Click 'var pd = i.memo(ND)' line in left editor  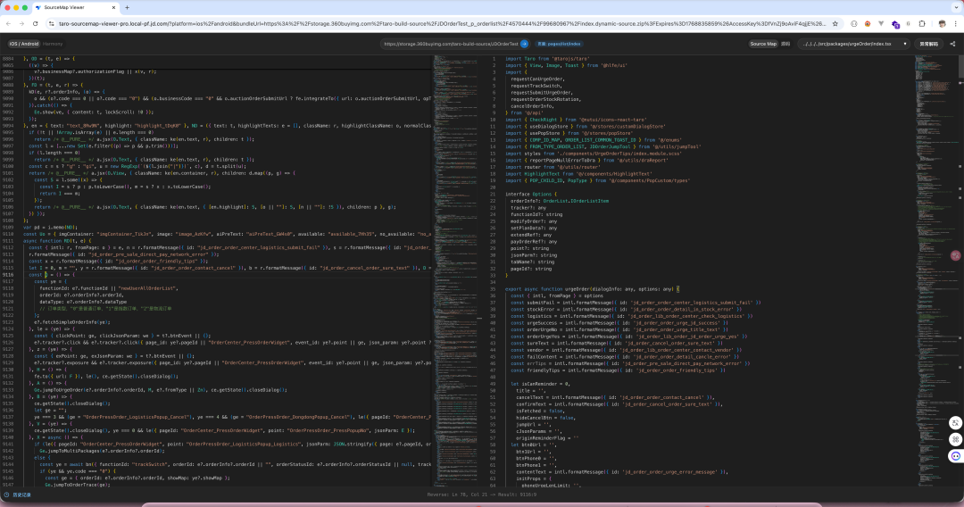click(x=50, y=228)
